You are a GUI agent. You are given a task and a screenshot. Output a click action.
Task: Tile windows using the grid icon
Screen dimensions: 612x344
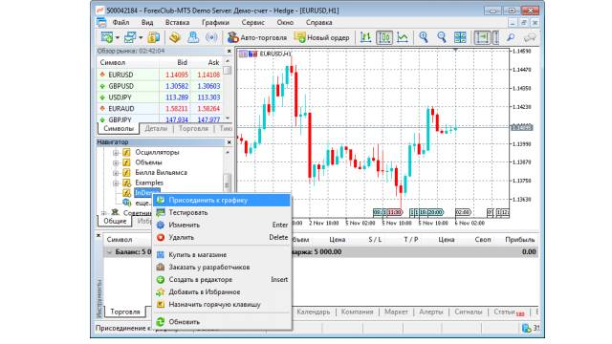[x=460, y=38]
